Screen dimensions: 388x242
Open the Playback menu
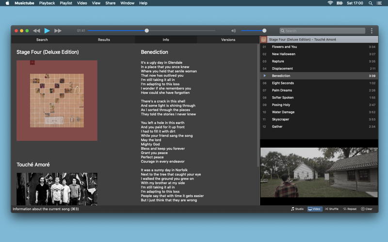[x=47, y=3]
